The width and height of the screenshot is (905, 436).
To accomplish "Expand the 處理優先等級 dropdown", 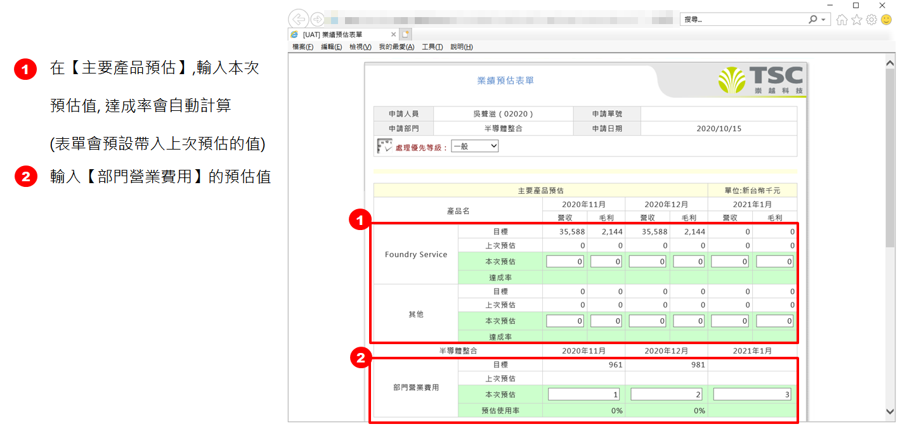I will click(474, 146).
